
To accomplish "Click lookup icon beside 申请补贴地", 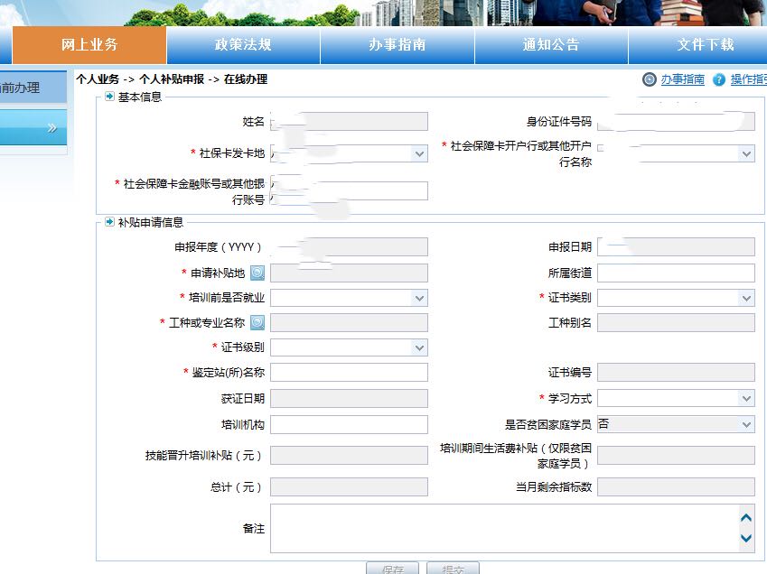I will click(257, 273).
